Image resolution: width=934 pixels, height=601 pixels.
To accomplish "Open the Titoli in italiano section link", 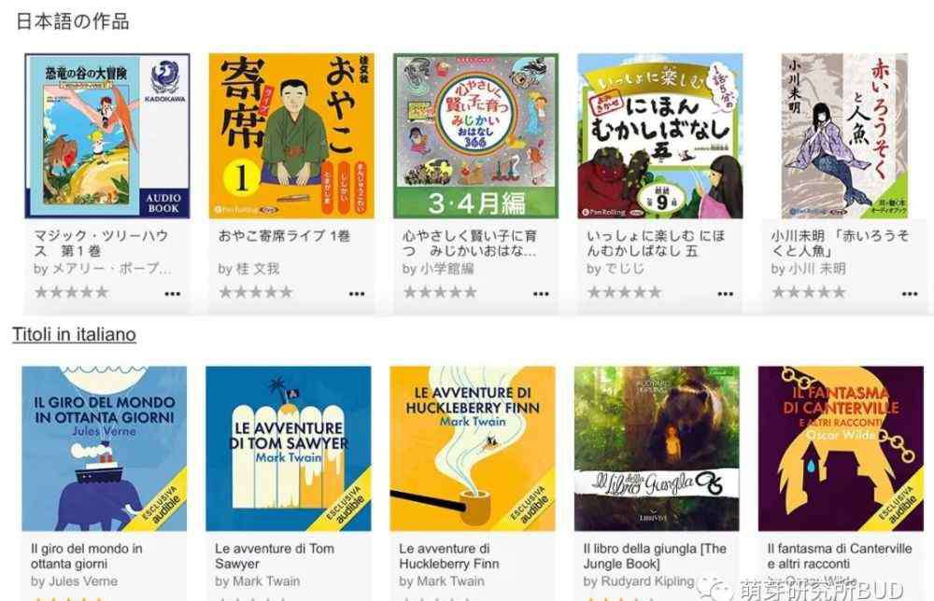I will (75, 334).
